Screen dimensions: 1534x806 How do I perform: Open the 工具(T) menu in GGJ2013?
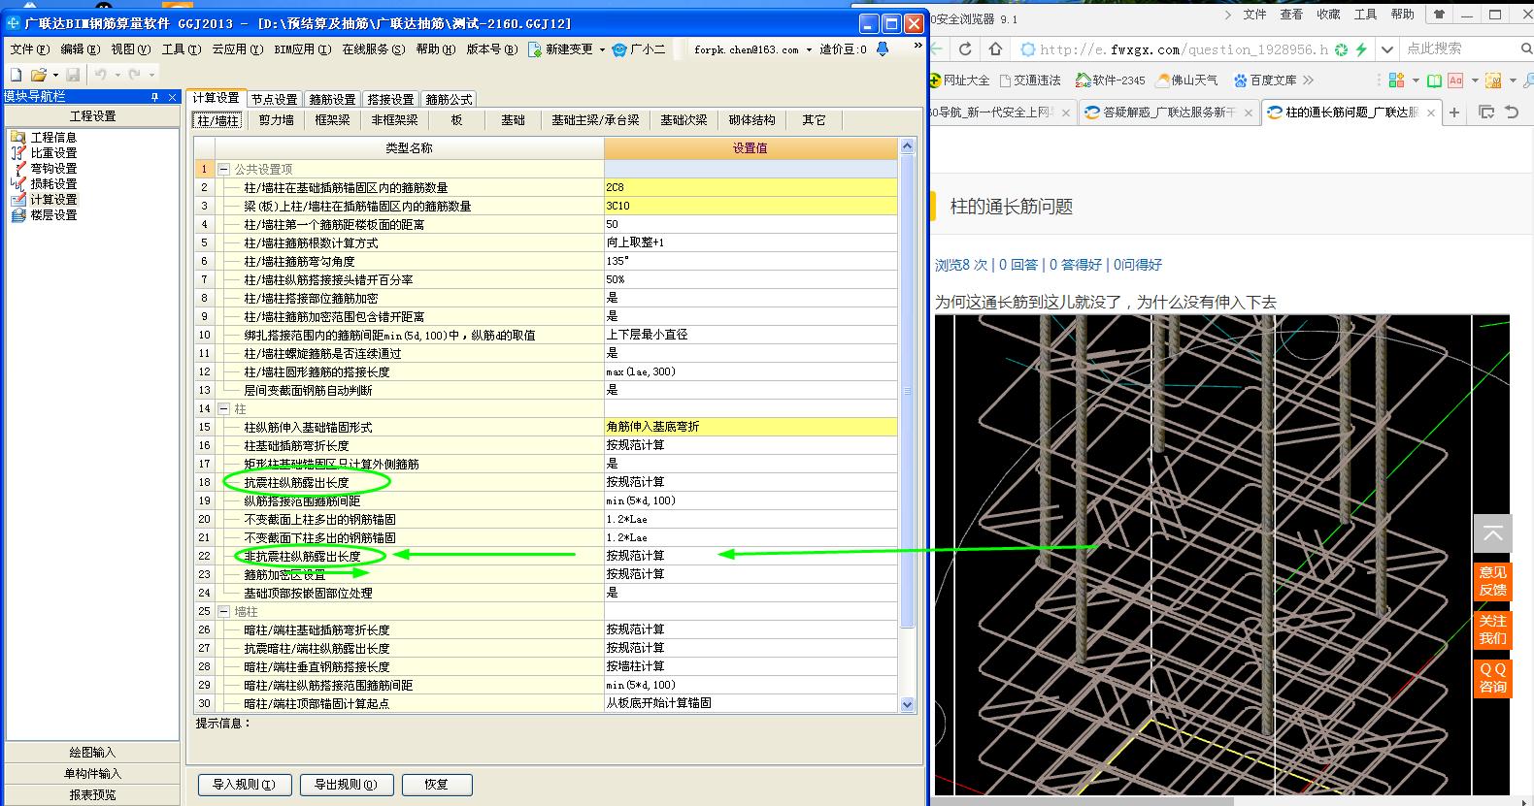[x=182, y=49]
